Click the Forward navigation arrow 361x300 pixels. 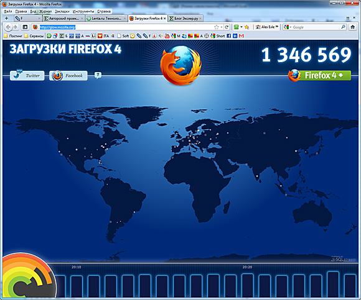[x=16, y=27]
